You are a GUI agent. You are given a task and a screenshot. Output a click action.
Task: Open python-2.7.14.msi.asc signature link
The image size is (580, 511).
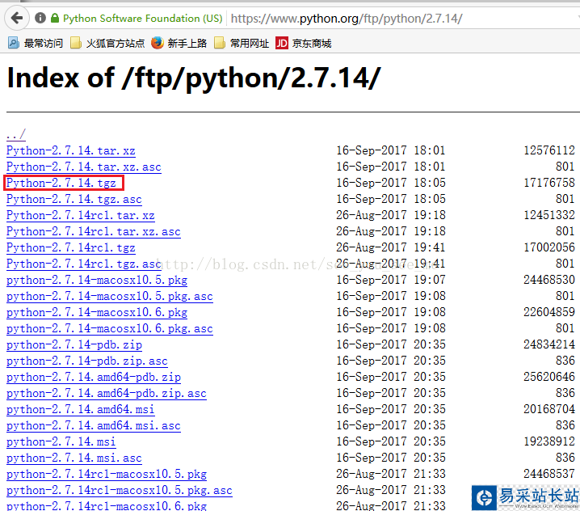(x=74, y=458)
